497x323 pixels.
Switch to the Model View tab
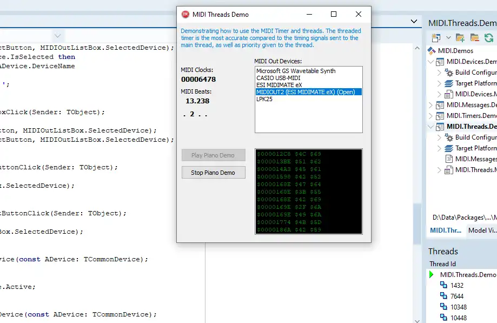pyautogui.click(x=482, y=230)
